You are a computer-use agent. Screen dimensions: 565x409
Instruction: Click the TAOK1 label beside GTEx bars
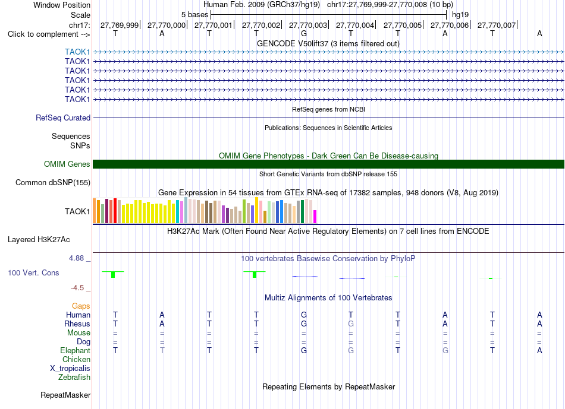pos(77,211)
